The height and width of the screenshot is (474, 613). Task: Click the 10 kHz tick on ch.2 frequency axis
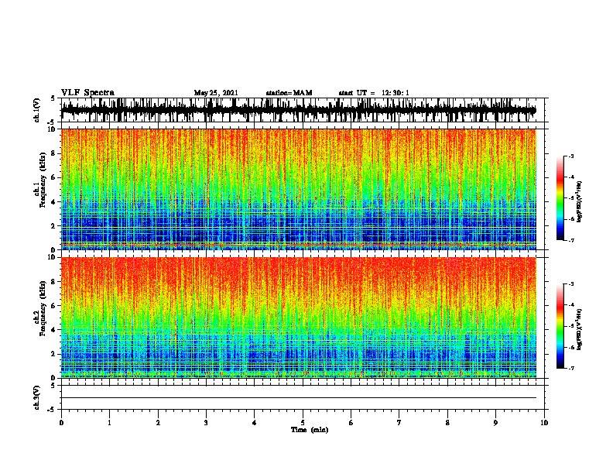point(53,257)
